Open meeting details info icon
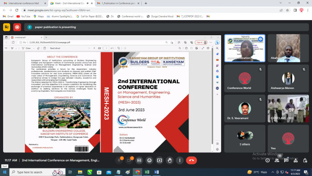Image resolution: width=312 pixels, height=176 pixels. 267,160
